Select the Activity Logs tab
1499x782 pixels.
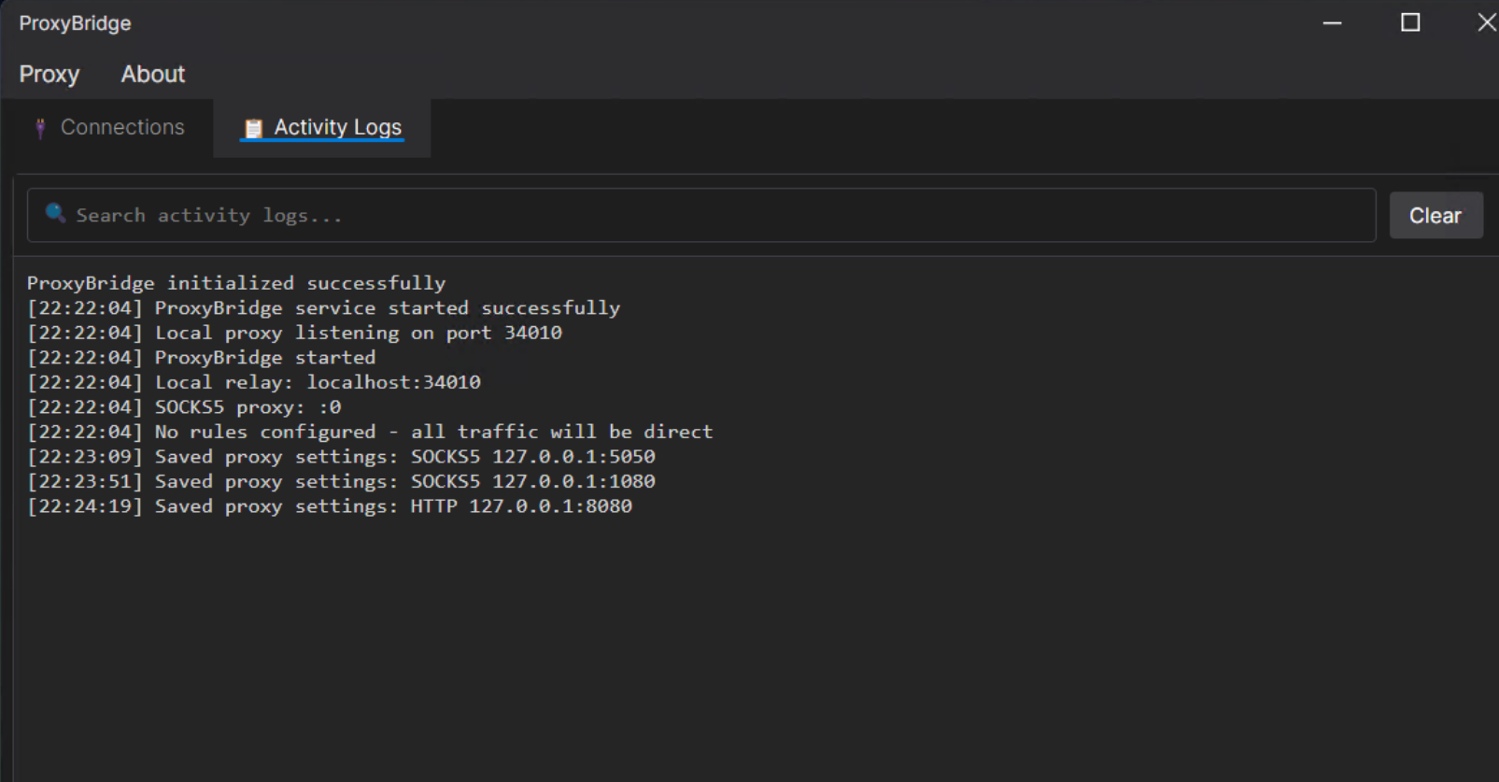tap(322, 128)
